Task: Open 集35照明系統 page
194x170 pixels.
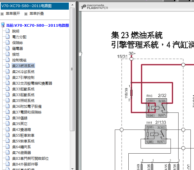Action: [x=23, y=101]
